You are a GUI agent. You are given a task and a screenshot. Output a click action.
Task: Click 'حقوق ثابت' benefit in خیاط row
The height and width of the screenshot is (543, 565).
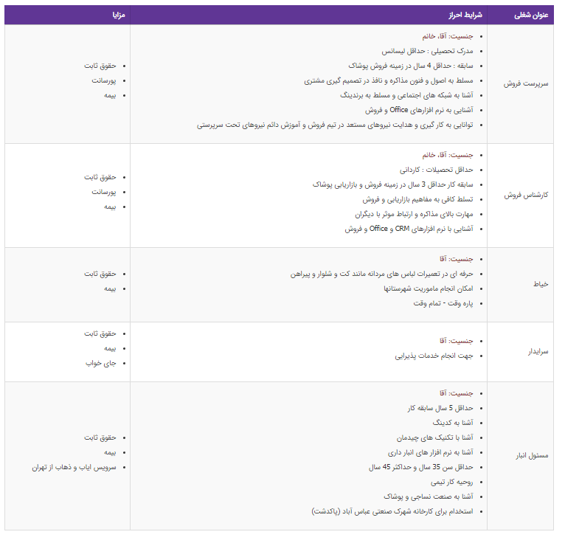[100, 274]
